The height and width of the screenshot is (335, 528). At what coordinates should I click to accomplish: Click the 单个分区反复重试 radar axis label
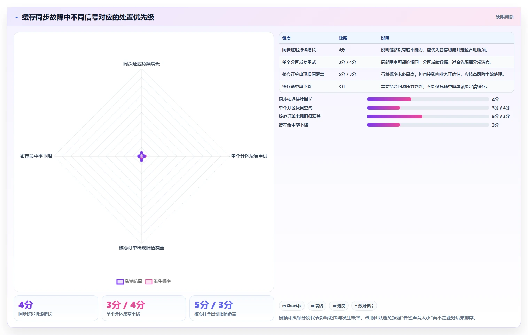[x=249, y=156]
